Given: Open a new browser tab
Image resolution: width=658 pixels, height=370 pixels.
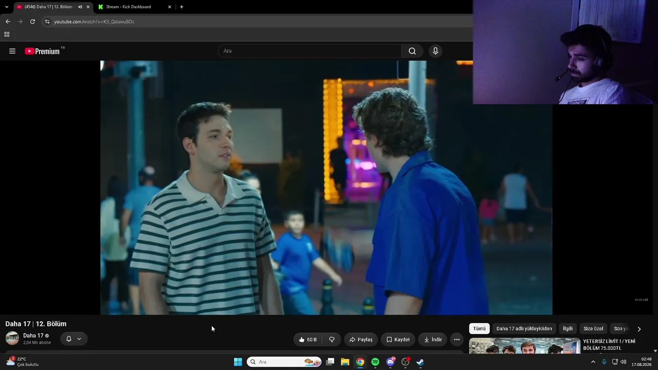Looking at the screenshot, I should point(181,7).
